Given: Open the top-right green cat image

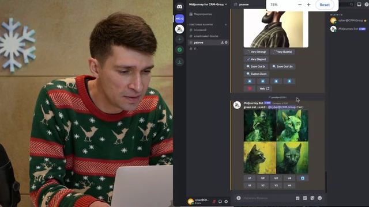Looking at the screenshot, I should [x=292, y=125].
